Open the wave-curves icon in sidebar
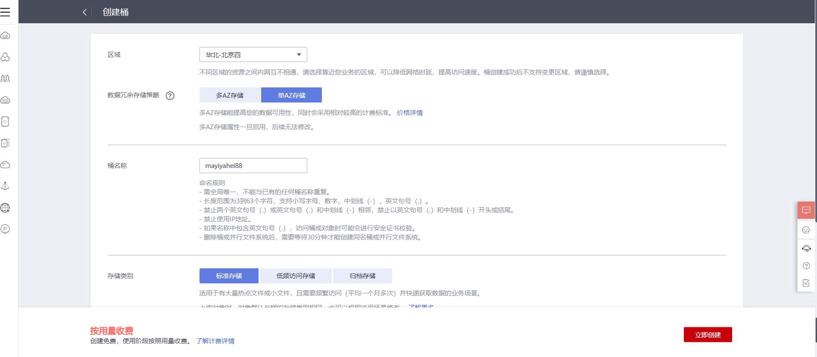The height and width of the screenshot is (357, 817). [5, 78]
